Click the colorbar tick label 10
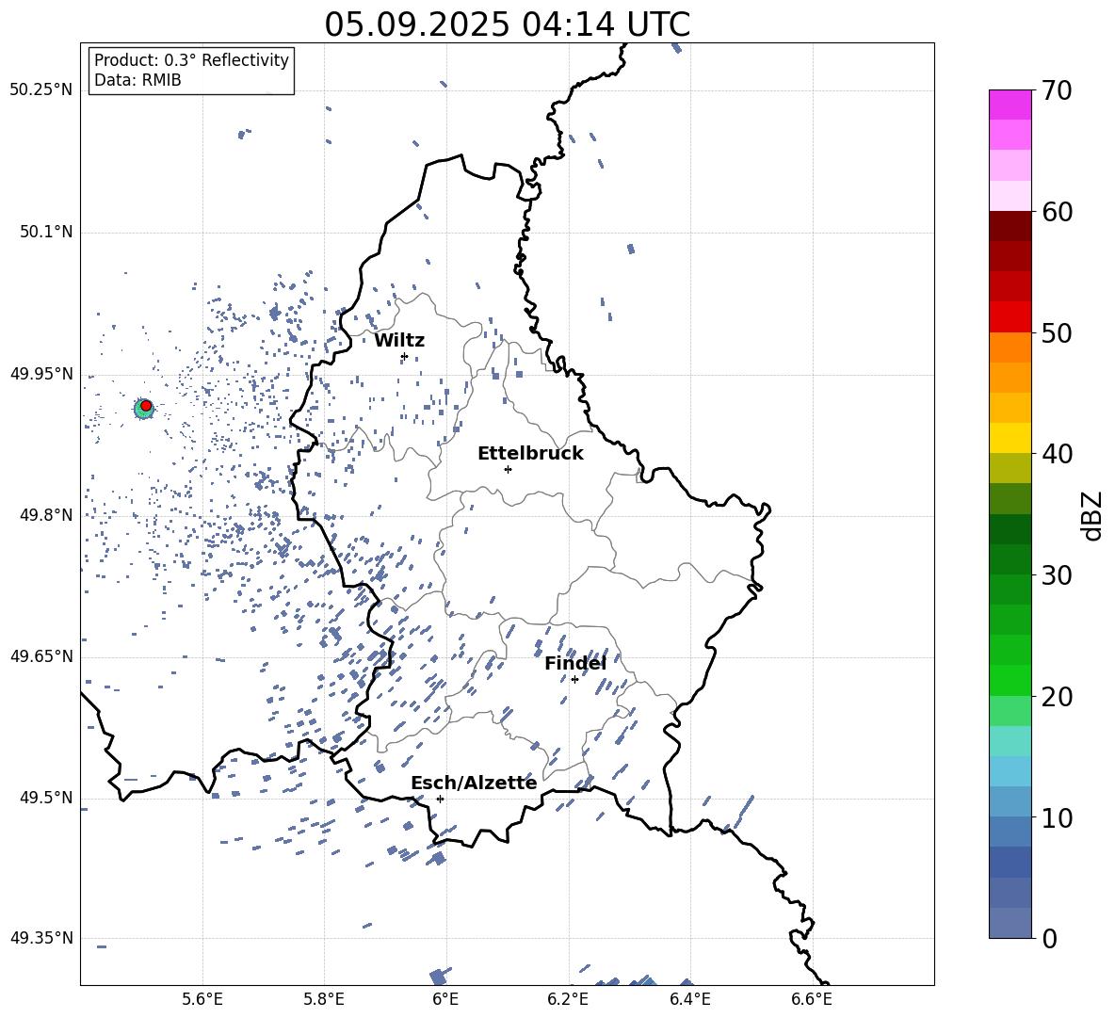 [1057, 817]
